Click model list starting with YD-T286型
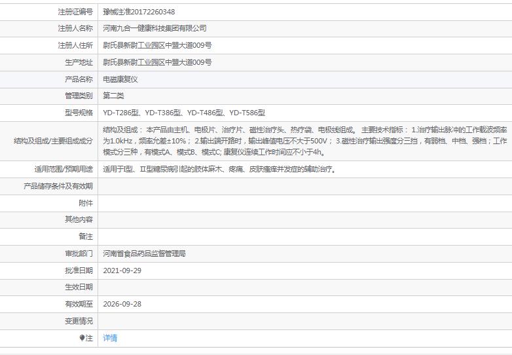Viewport: 512px width, 355px height. coord(184,113)
